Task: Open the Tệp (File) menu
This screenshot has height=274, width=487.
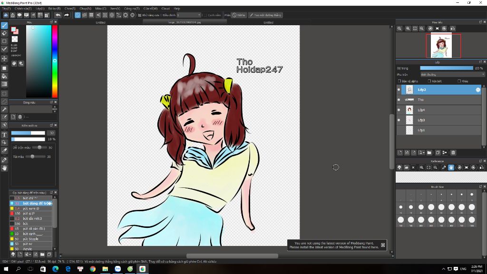Action: click(6, 9)
